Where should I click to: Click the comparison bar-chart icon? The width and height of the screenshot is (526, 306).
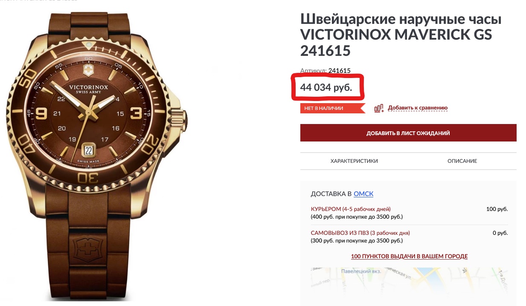pos(379,108)
